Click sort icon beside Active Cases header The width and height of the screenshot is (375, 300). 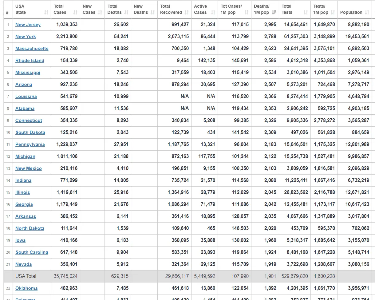pyautogui.click(x=213, y=13)
